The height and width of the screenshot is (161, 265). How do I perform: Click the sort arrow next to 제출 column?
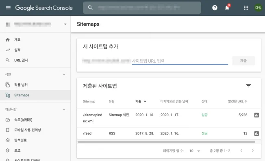tap(145, 101)
